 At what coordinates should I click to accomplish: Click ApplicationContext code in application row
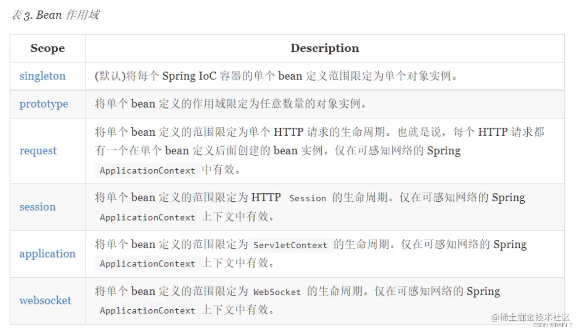148,263
